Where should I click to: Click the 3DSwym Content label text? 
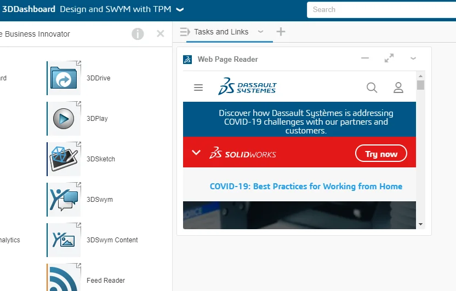(112, 240)
